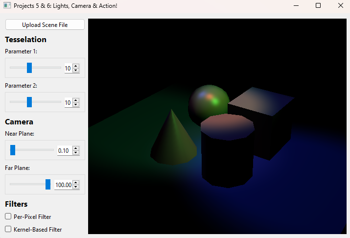Decrease Parameter 1 with down arrow
This screenshot has width=350, height=238.
tap(76, 71)
